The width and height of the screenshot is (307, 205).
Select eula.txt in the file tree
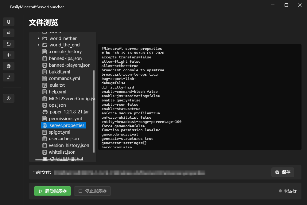[x=57, y=85]
